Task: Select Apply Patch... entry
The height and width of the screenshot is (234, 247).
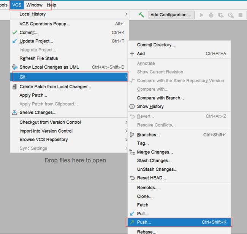Action: click(70, 95)
